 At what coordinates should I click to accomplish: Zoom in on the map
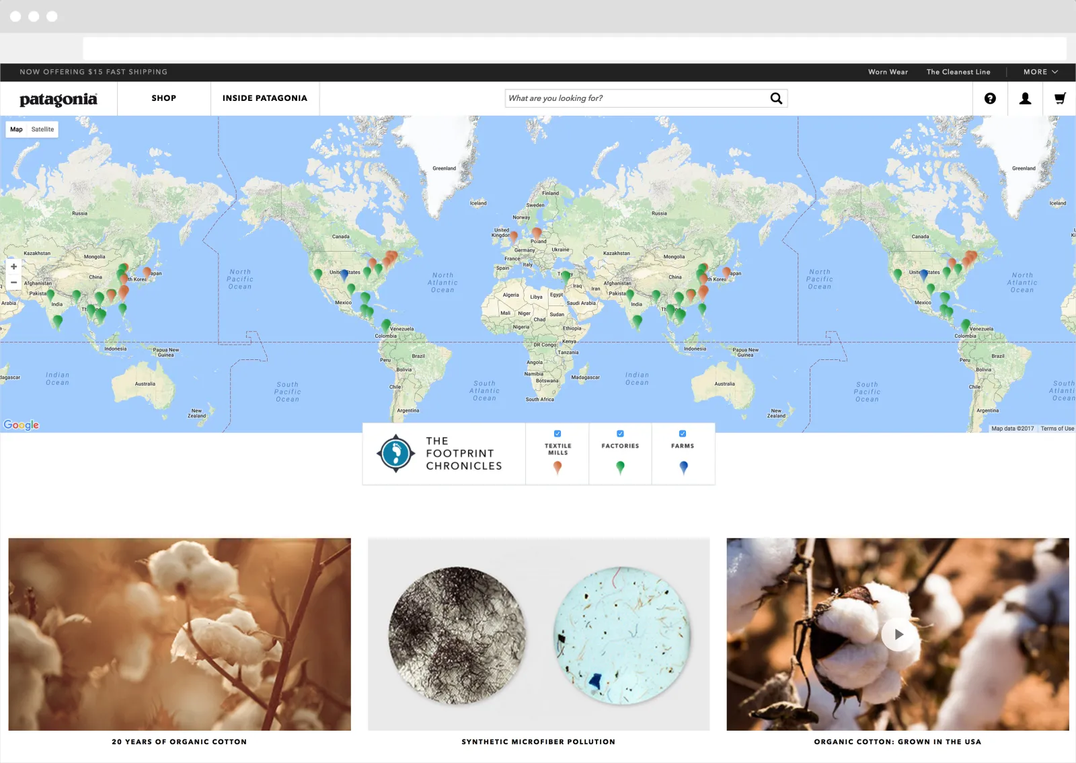pos(13,266)
